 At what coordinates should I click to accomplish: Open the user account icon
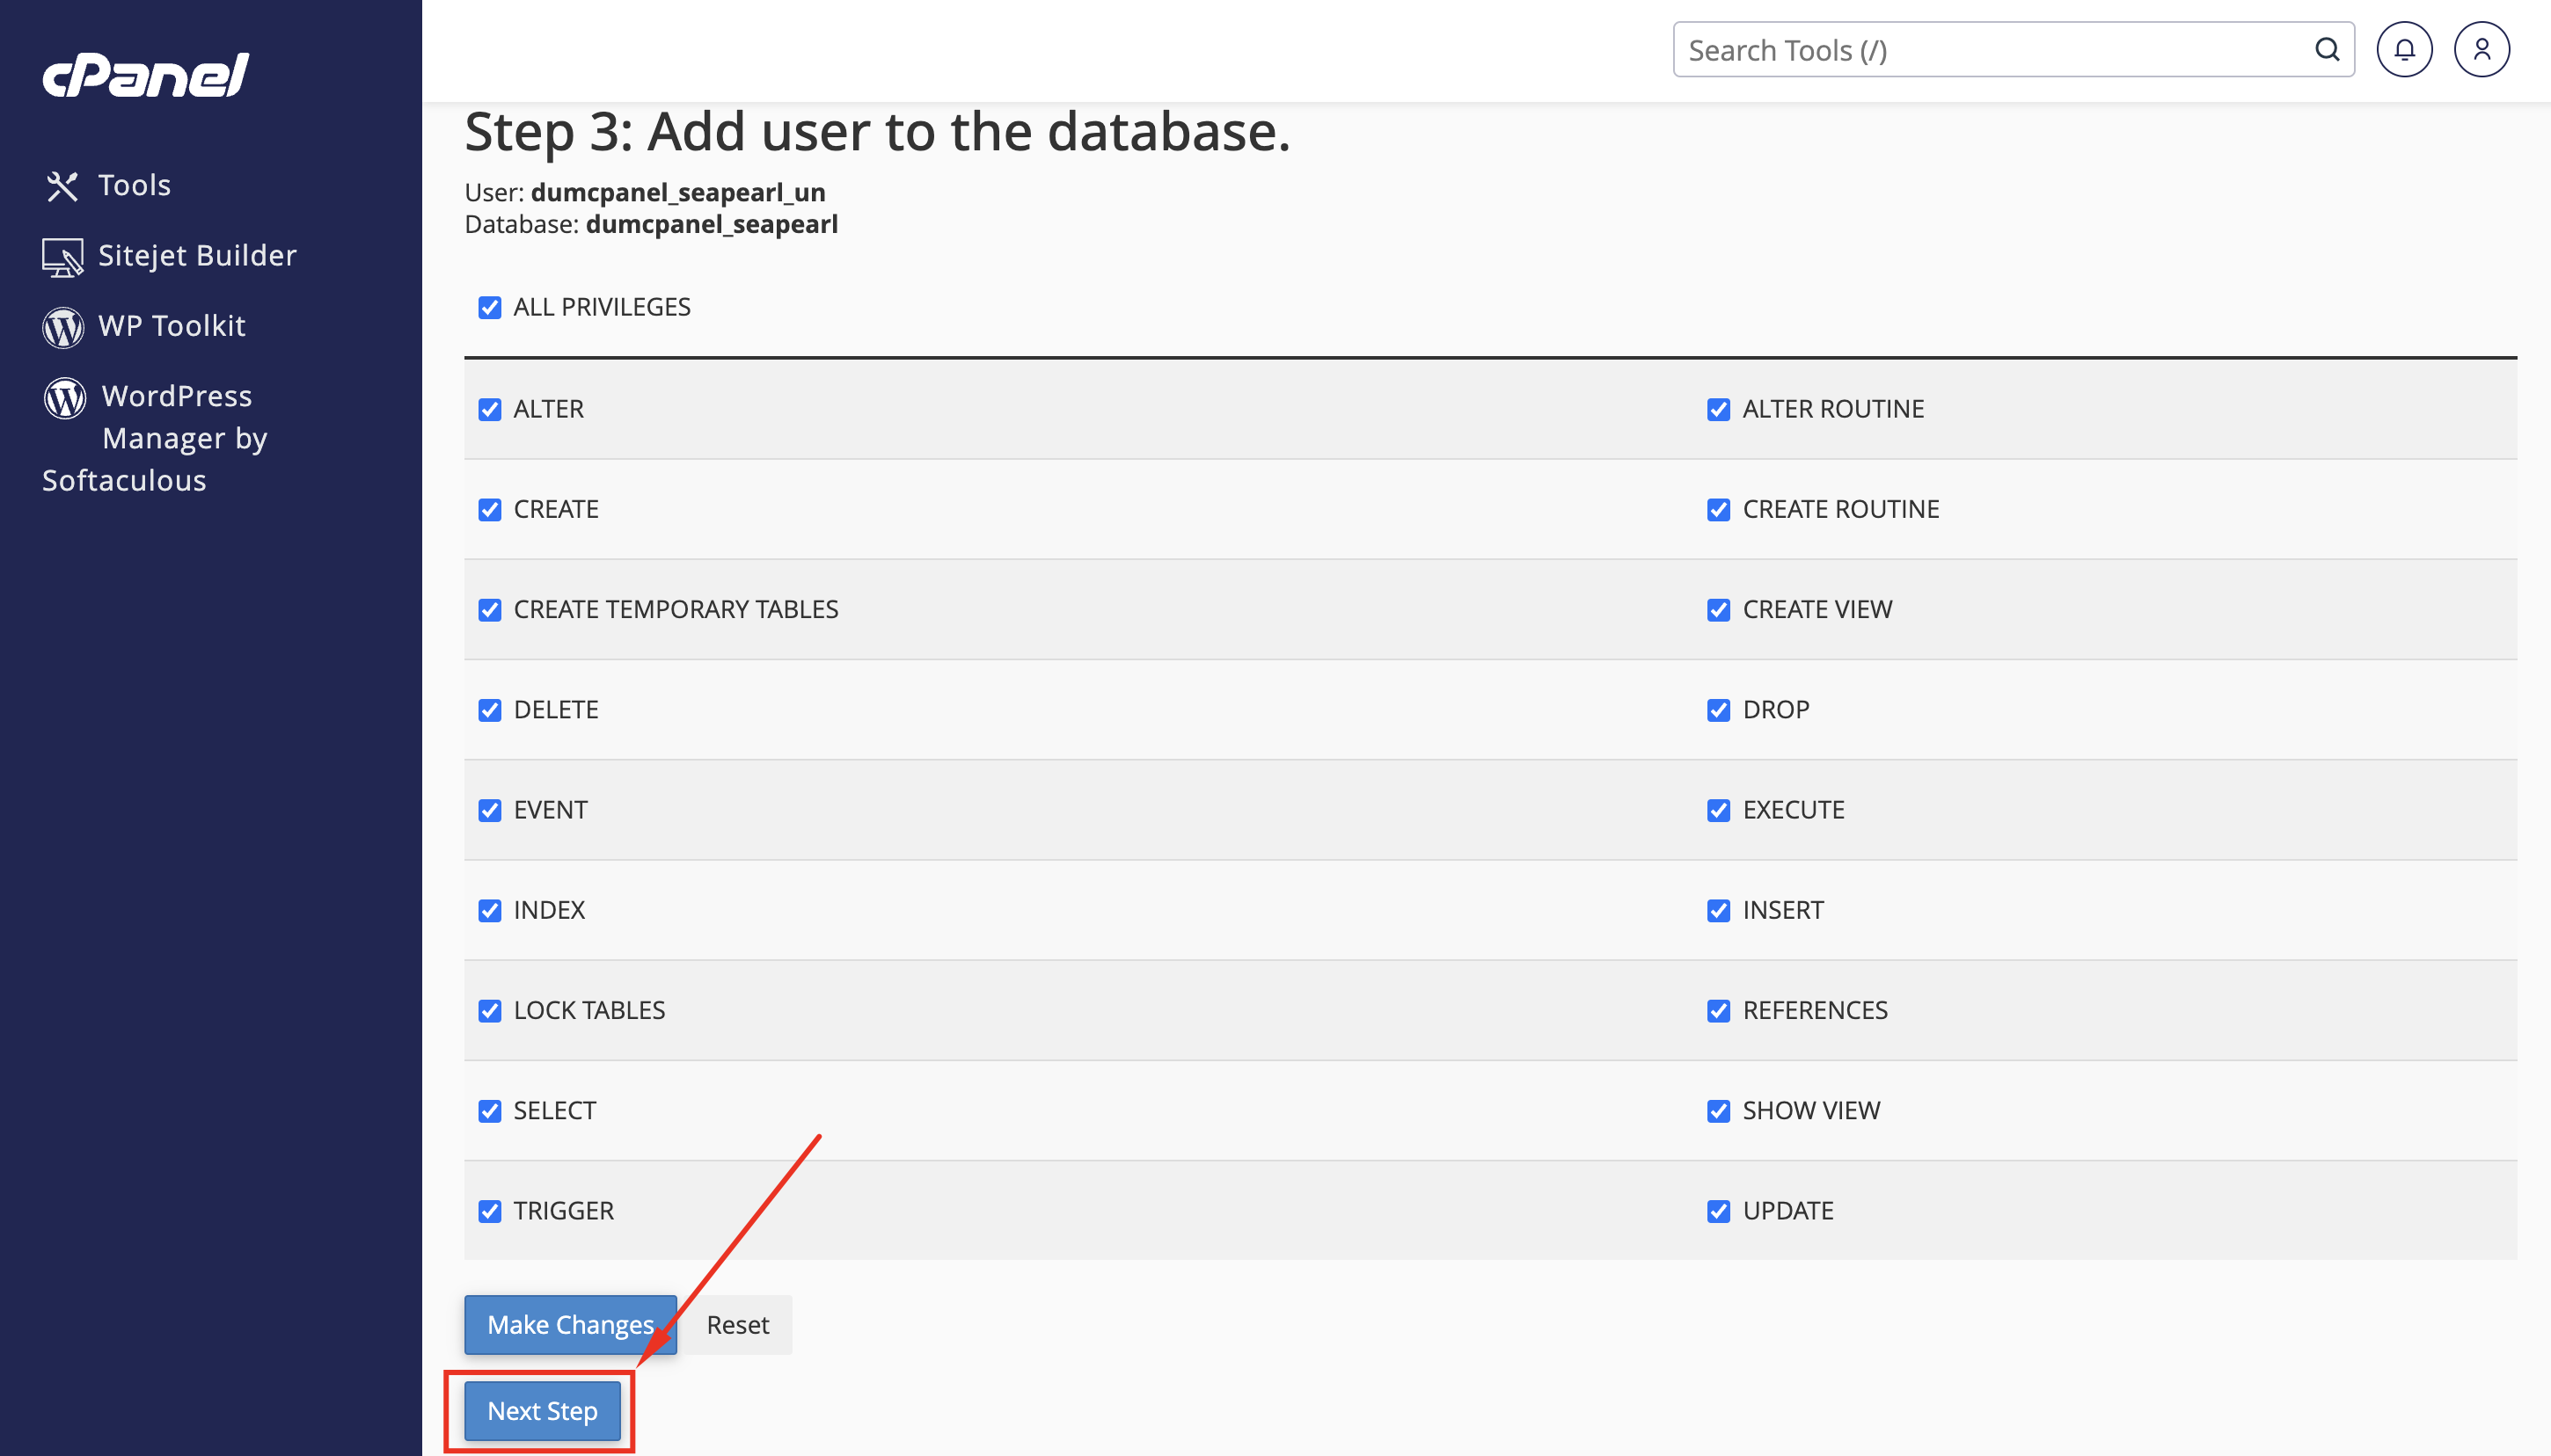point(2481,49)
